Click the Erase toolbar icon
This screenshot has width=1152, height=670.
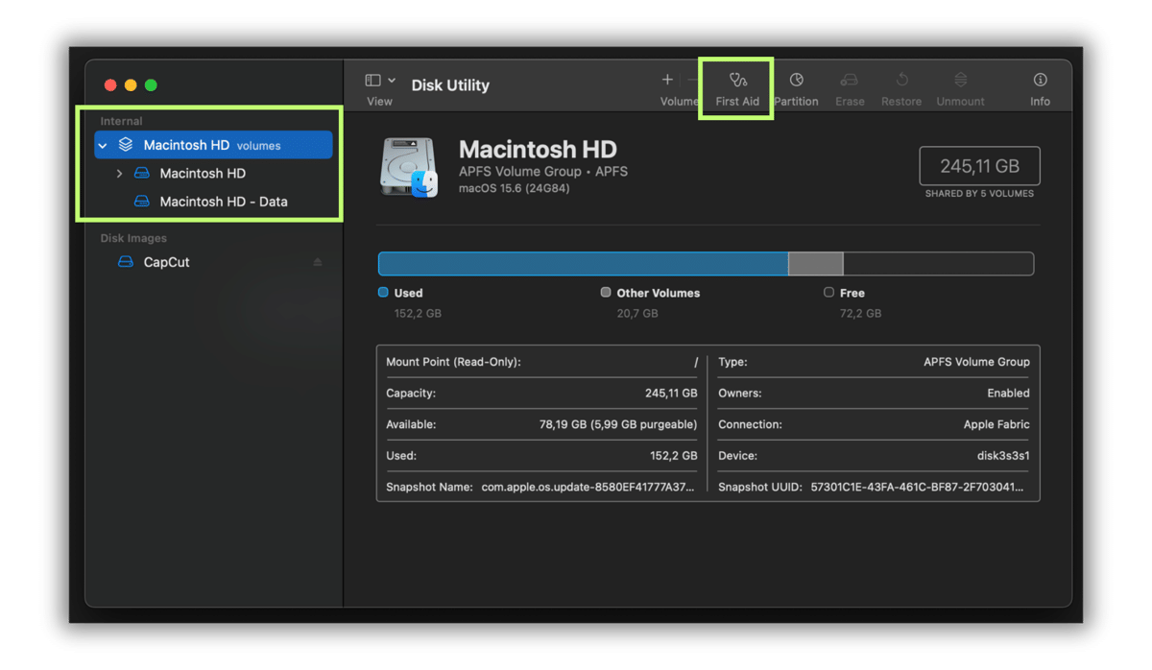pyautogui.click(x=849, y=81)
